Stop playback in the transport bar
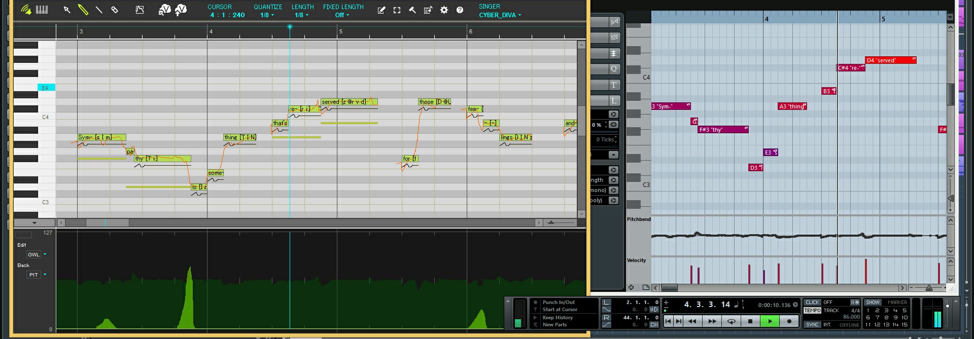This screenshot has width=974, height=339. point(750,321)
